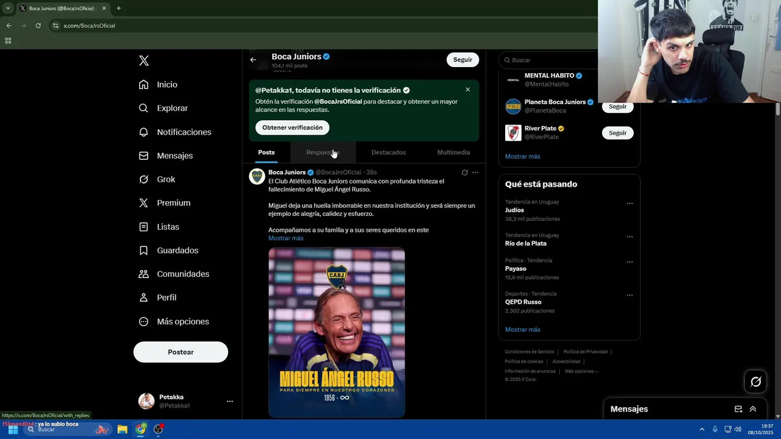The height and width of the screenshot is (439, 781).
Task: Open Más opciones in the left sidebar
Action: (174, 321)
